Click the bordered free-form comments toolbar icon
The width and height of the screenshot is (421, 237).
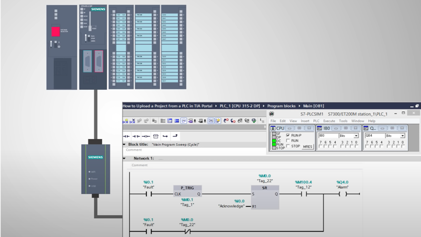click(211, 121)
